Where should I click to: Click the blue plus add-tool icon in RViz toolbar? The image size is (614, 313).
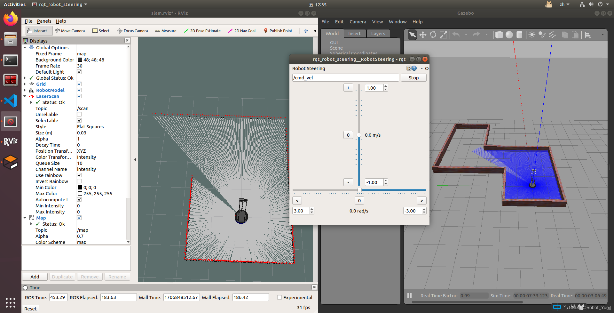tap(306, 31)
